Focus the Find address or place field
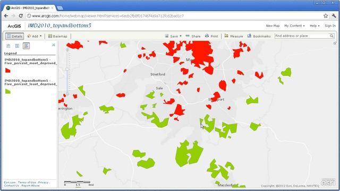 302,36
